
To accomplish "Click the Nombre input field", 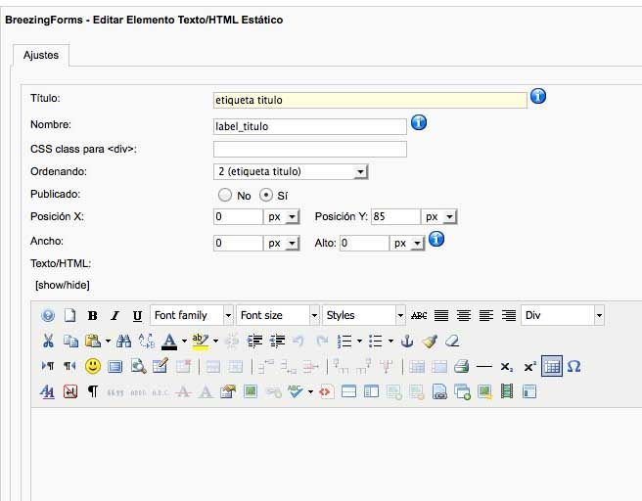I will click(x=310, y=126).
